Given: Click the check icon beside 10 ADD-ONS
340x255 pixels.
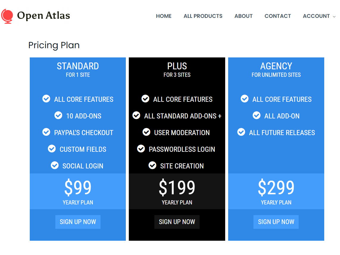Looking at the screenshot, I should (x=58, y=115).
